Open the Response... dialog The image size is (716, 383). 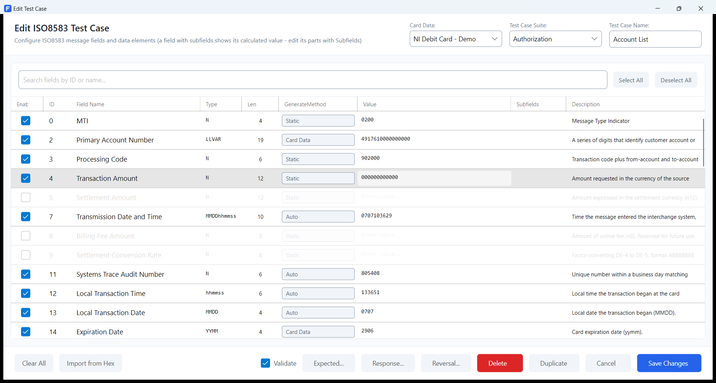pos(388,363)
